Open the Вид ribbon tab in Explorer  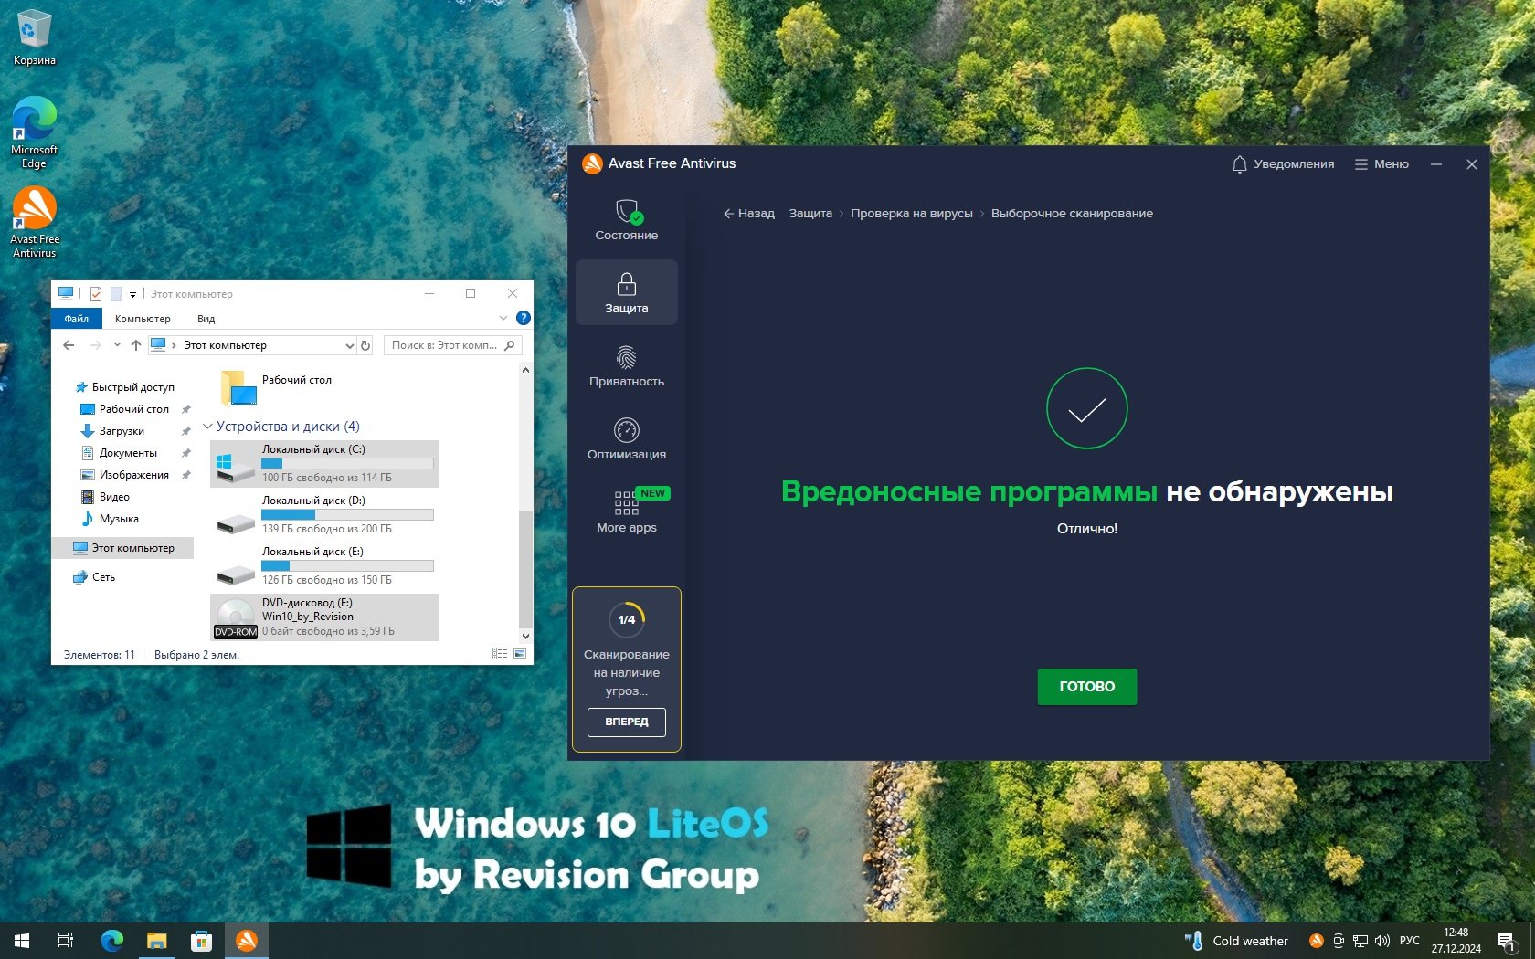click(206, 319)
